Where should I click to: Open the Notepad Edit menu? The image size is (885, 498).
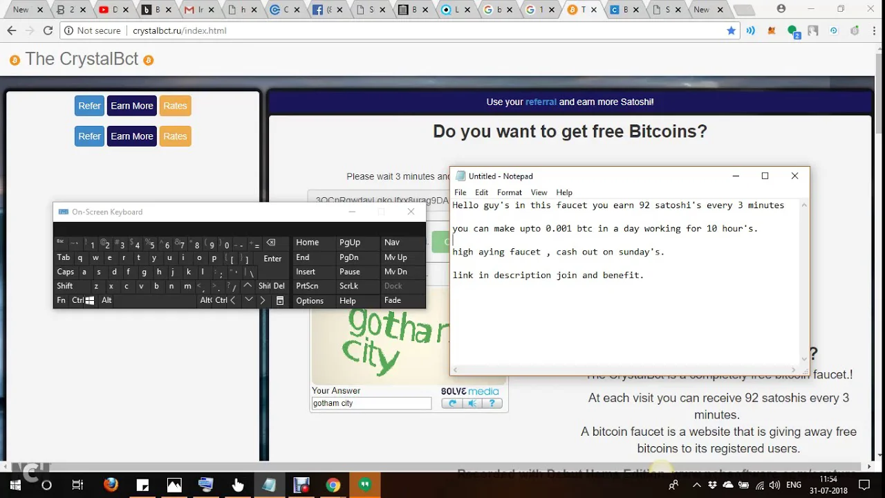pyautogui.click(x=481, y=192)
